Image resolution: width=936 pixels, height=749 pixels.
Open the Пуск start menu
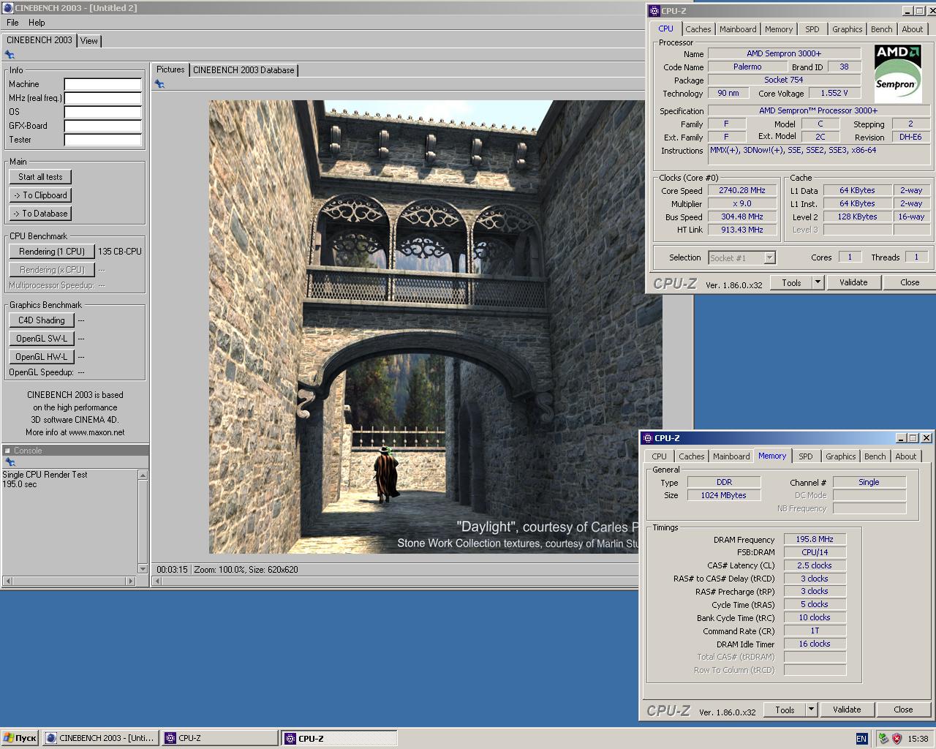click(20, 738)
